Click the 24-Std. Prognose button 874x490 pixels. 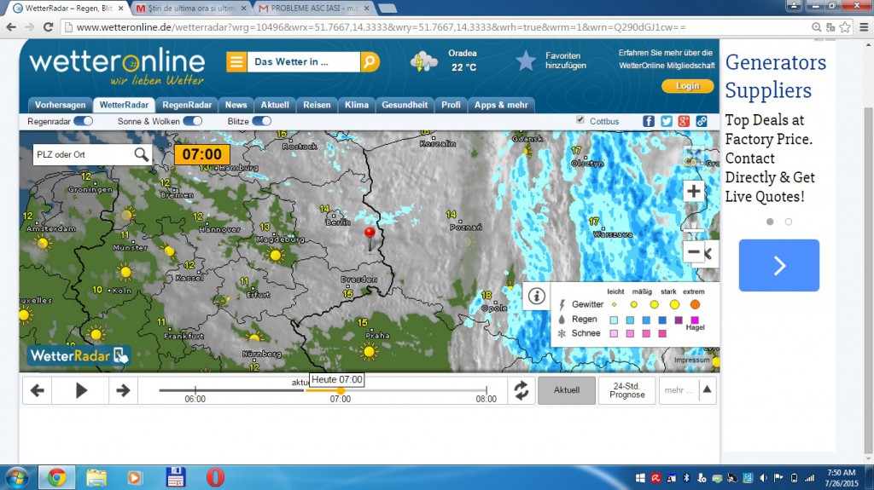coord(626,390)
